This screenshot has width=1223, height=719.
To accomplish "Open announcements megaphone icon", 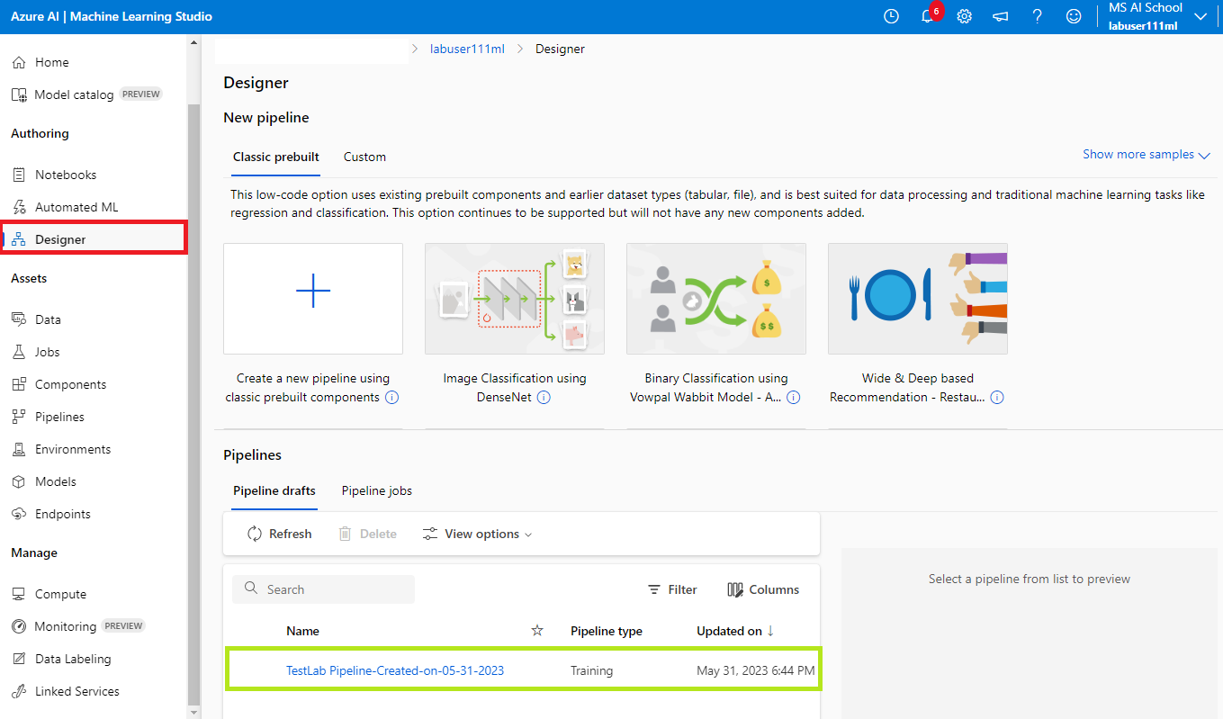I will point(1001,16).
